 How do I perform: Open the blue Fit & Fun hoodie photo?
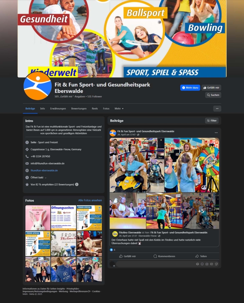63,269
